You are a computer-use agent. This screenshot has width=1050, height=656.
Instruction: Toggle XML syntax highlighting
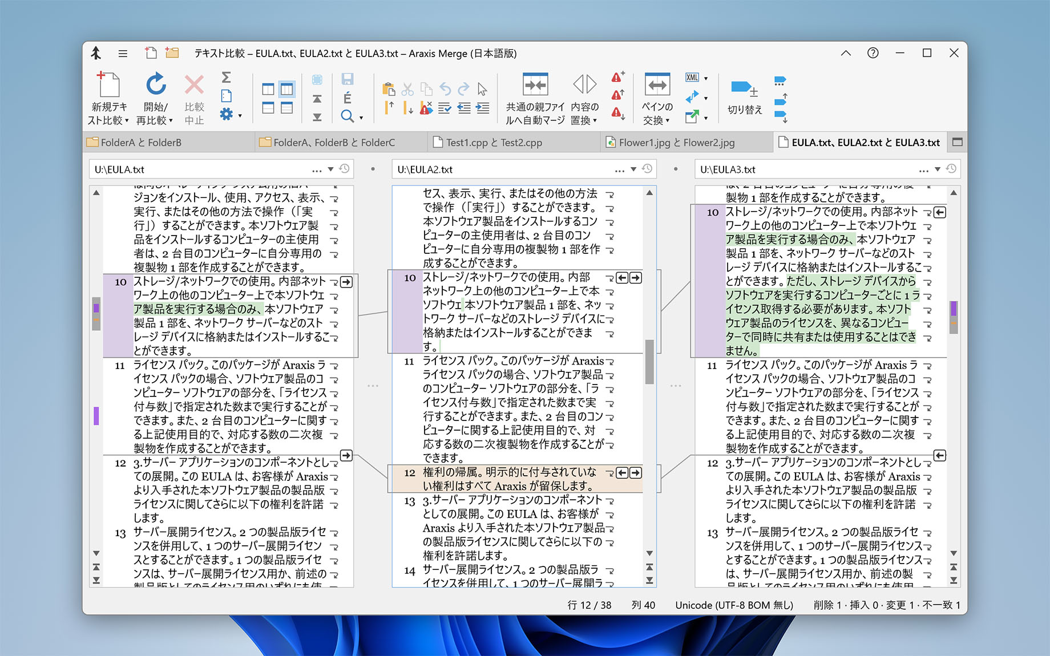tap(692, 77)
